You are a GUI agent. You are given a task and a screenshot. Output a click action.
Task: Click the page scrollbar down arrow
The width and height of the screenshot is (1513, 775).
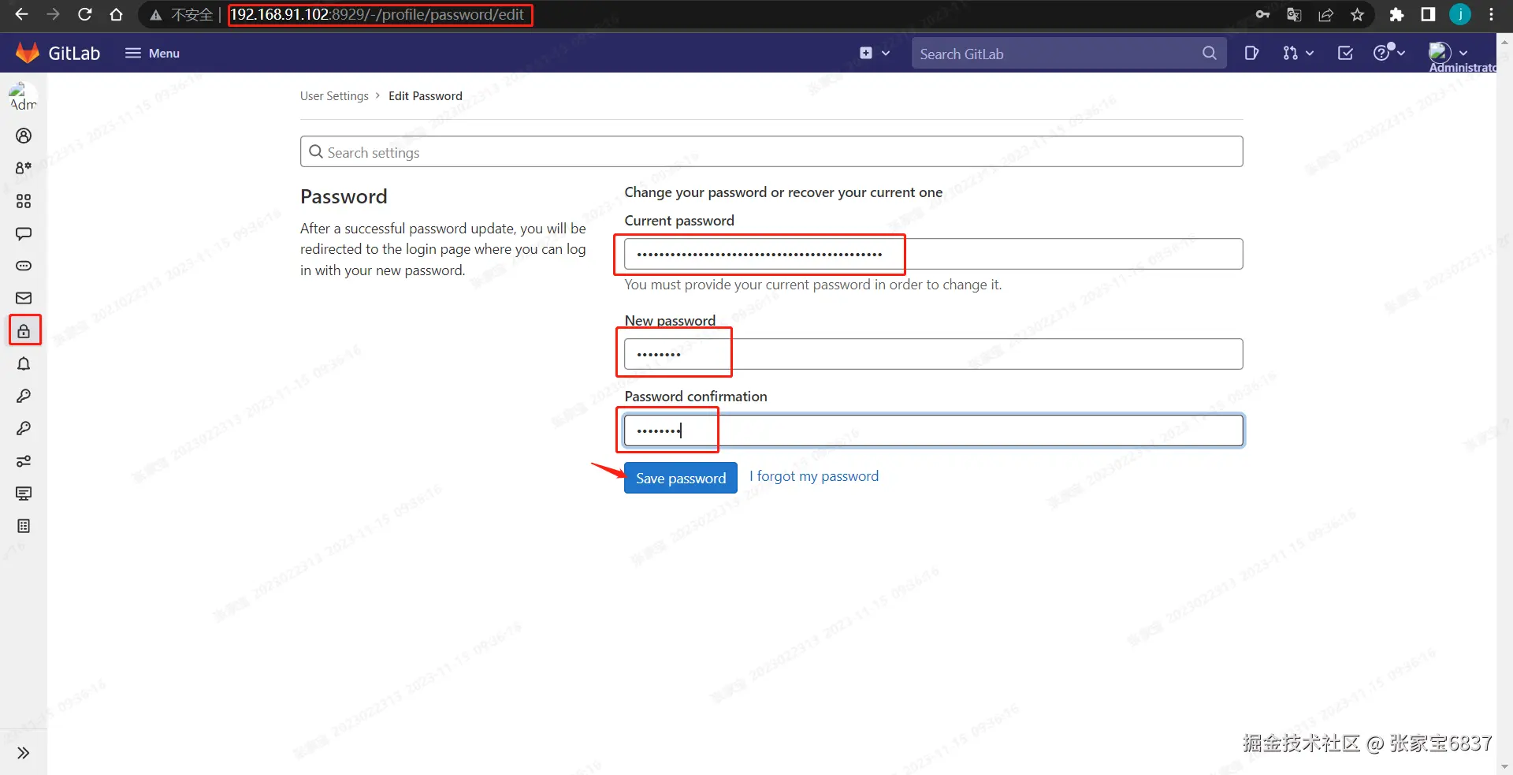click(x=1505, y=766)
